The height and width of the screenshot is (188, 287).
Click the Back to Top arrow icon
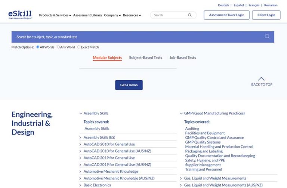261,79
